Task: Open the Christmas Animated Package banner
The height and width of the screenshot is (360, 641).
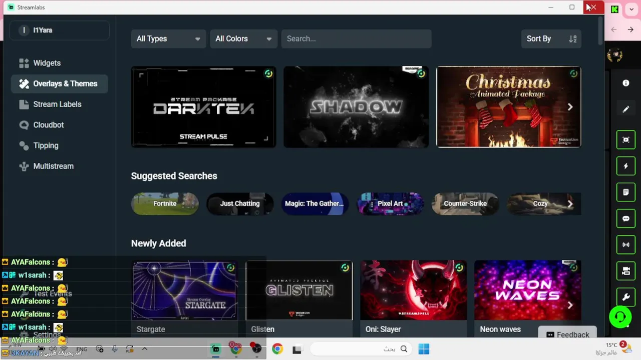Action: (x=508, y=107)
